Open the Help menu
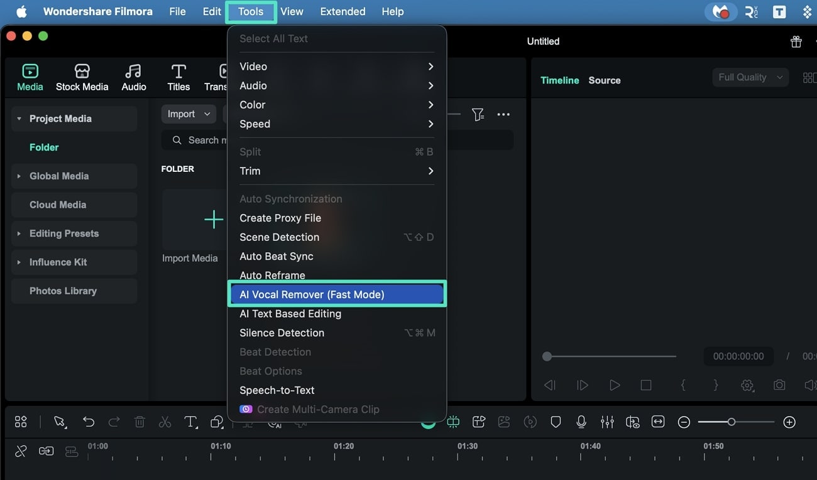 pyautogui.click(x=393, y=11)
